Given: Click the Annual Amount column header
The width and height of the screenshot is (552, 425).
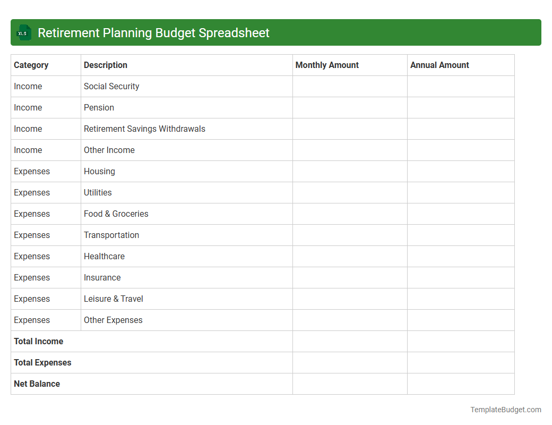Looking at the screenshot, I should 439,65.
